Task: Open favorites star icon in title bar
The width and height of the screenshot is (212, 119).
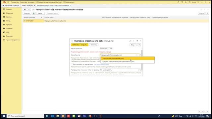Action: (x=186, y=2)
